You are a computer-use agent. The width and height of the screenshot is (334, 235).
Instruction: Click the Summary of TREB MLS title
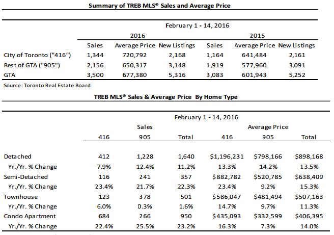[x=159, y=6]
